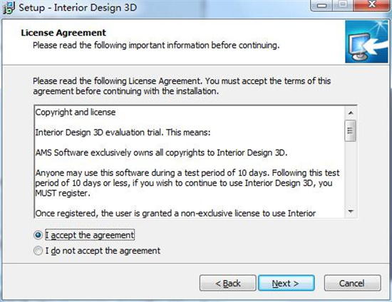The height and width of the screenshot is (302, 392).
Task: Return with the Back button
Action: tap(228, 283)
